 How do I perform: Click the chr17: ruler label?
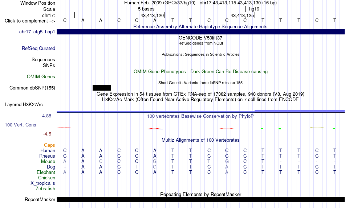coord(48,15)
